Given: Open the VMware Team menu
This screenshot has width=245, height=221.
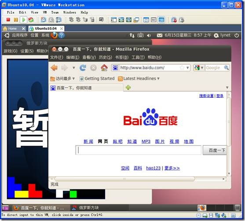Looking at the screenshot, I should (x=55, y=12).
